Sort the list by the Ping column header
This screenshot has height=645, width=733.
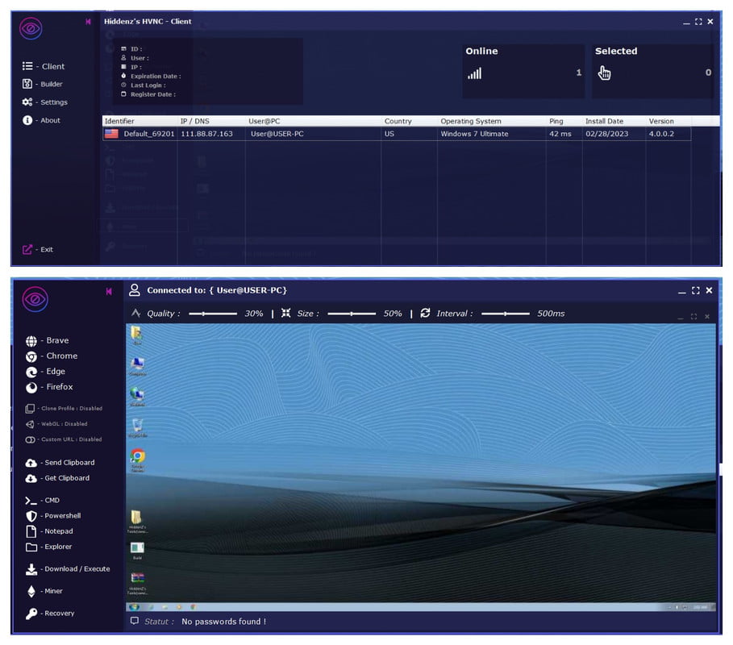tap(556, 121)
